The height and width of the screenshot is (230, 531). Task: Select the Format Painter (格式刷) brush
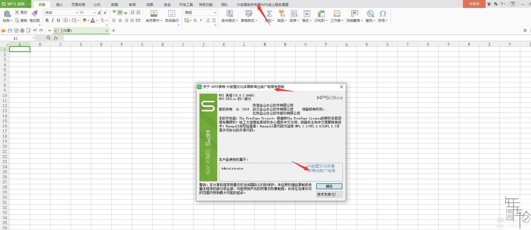click(x=35, y=13)
